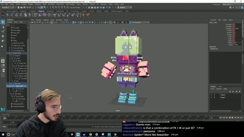Collapse the Hip_Right joint in Outliner
The height and width of the screenshot is (137, 244).
pos(11,94)
